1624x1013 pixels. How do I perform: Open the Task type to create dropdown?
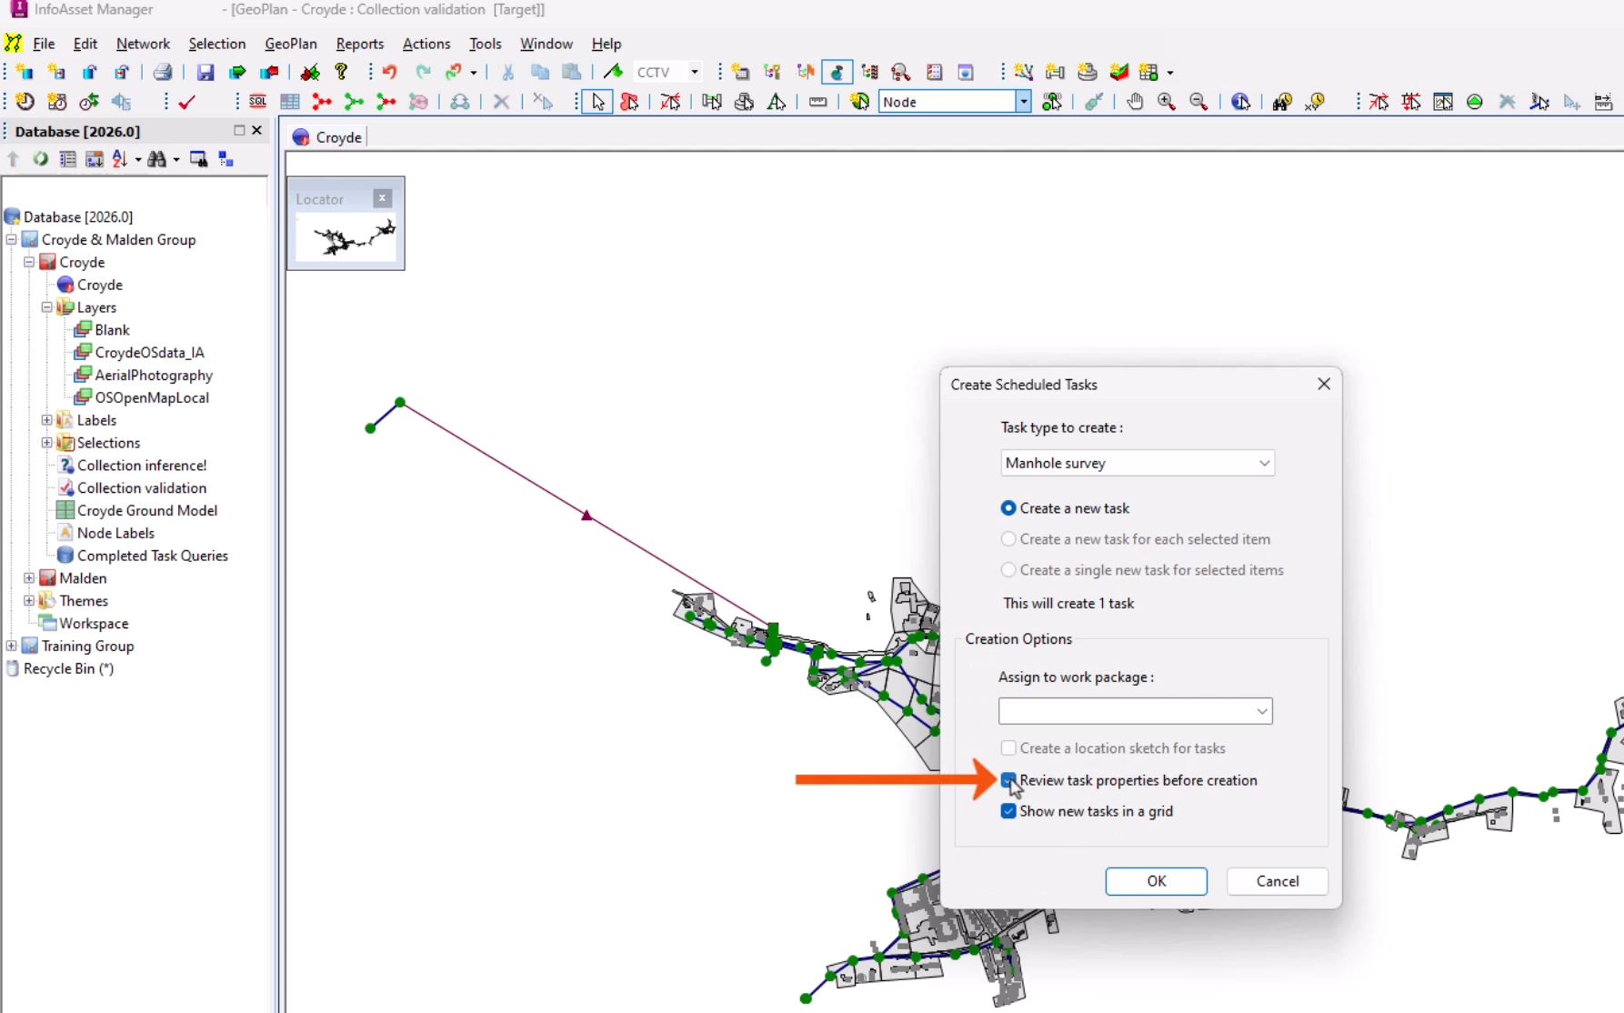click(x=1264, y=463)
